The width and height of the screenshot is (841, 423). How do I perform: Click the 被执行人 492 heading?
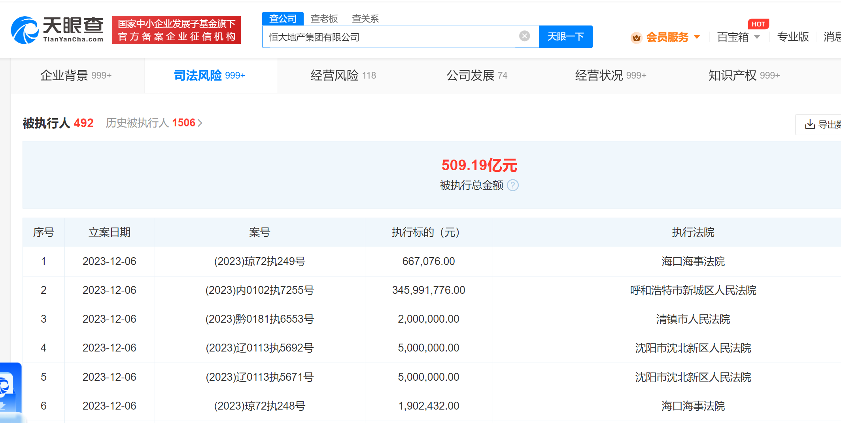click(58, 123)
